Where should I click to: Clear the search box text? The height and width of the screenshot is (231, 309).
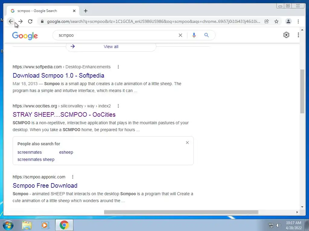tap(180, 35)
